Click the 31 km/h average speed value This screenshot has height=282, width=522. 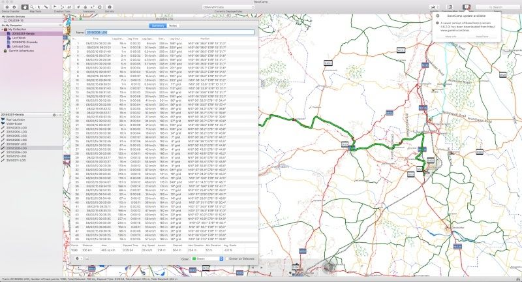tap(147, 250)
